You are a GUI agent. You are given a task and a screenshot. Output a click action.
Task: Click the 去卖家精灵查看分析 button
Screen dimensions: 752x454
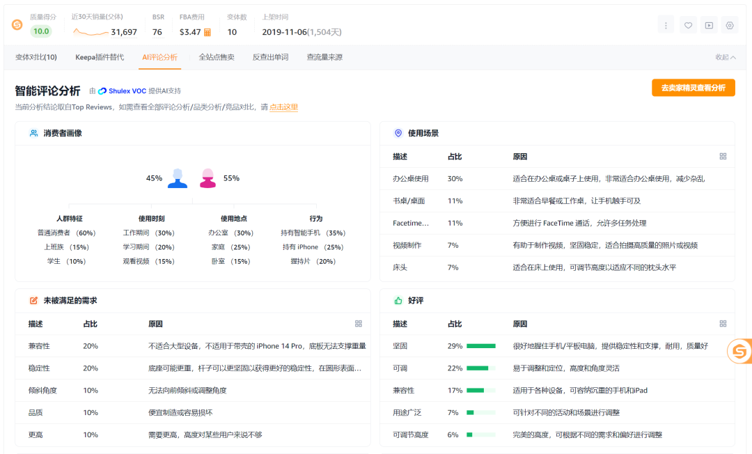[693, 88]
